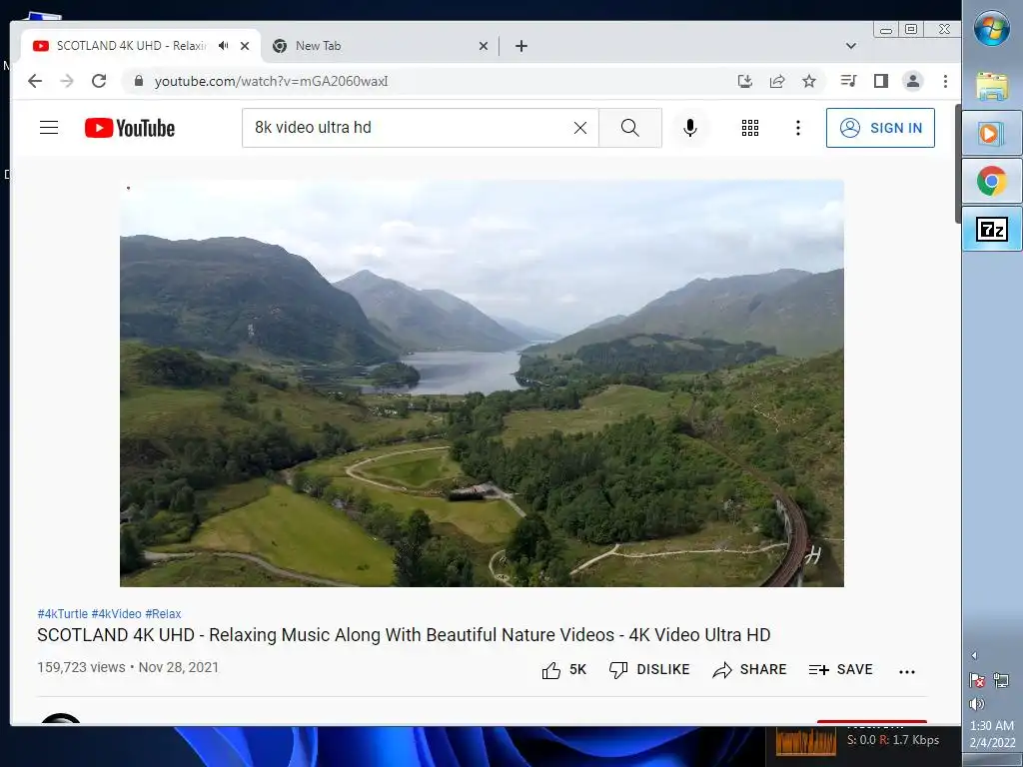Click the video title text
Viewport: 1023px width, 767px height.
(x=404, y=634)
